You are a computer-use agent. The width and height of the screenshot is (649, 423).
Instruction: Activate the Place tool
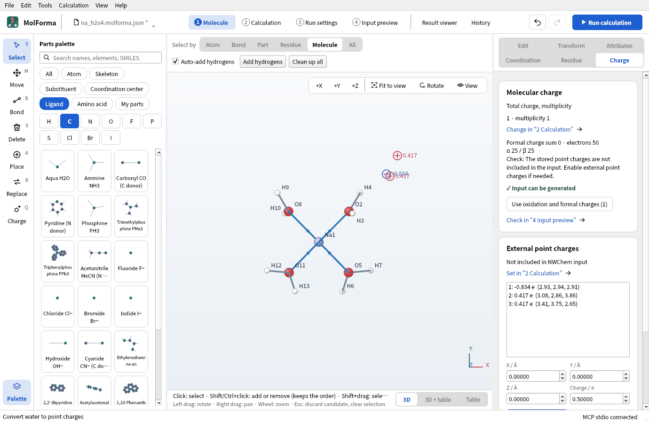[17, 160]
